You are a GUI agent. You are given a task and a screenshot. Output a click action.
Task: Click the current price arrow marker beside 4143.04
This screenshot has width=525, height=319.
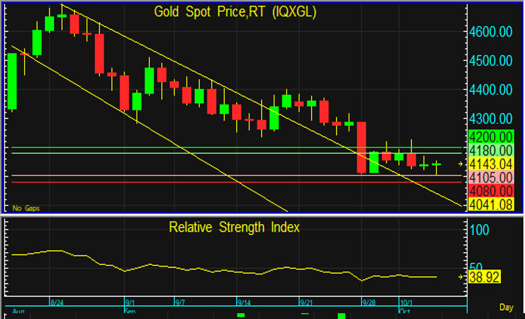[x=461, y=164]
